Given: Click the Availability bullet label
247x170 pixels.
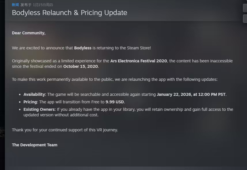Looking at the screenshot, I should (x=35, y=94).
